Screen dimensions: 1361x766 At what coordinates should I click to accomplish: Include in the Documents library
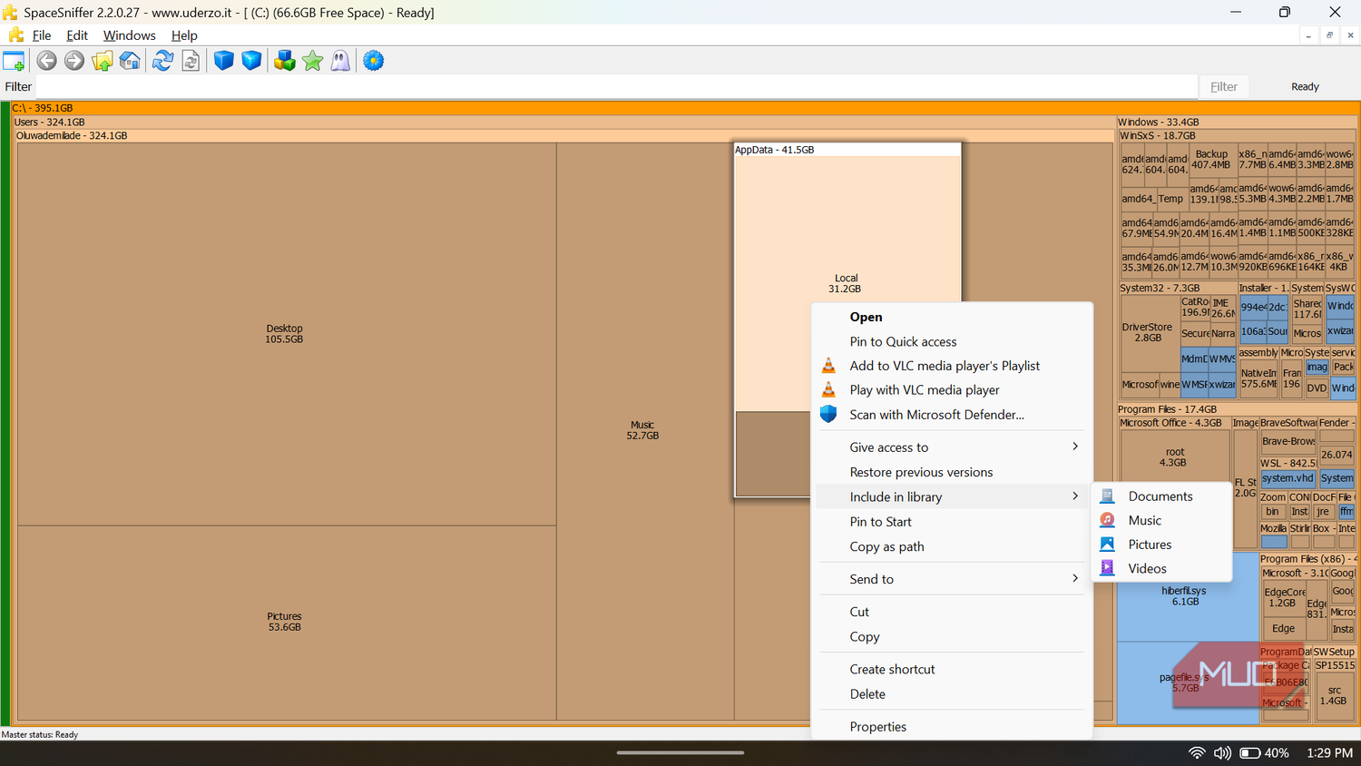1161,496
